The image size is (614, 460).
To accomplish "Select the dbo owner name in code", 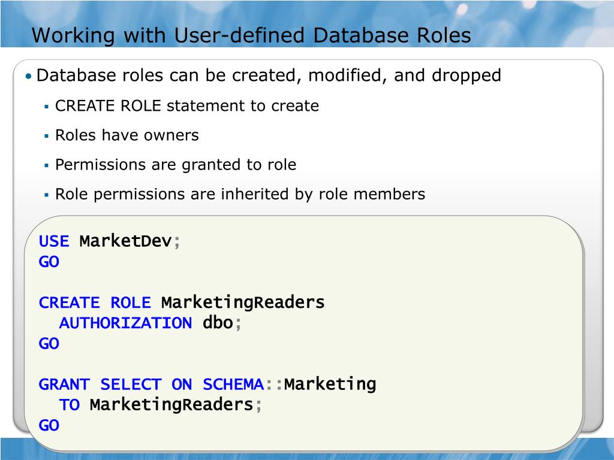I will coord(218,323).
